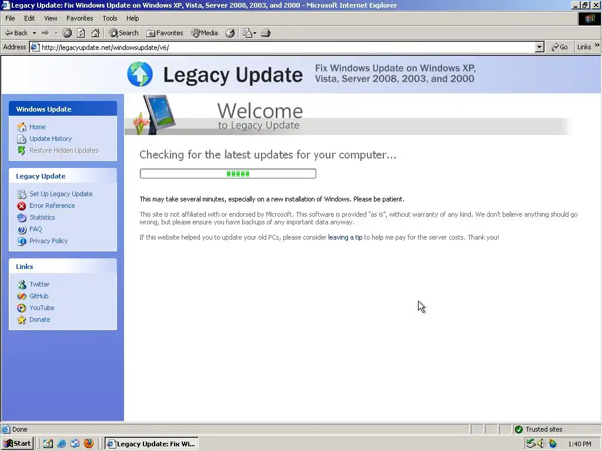Image resolution: width=602 pixels, height=451 pixels.
Task: Launch Internet Explorer from Quick Launch
Action: (61, 444)
